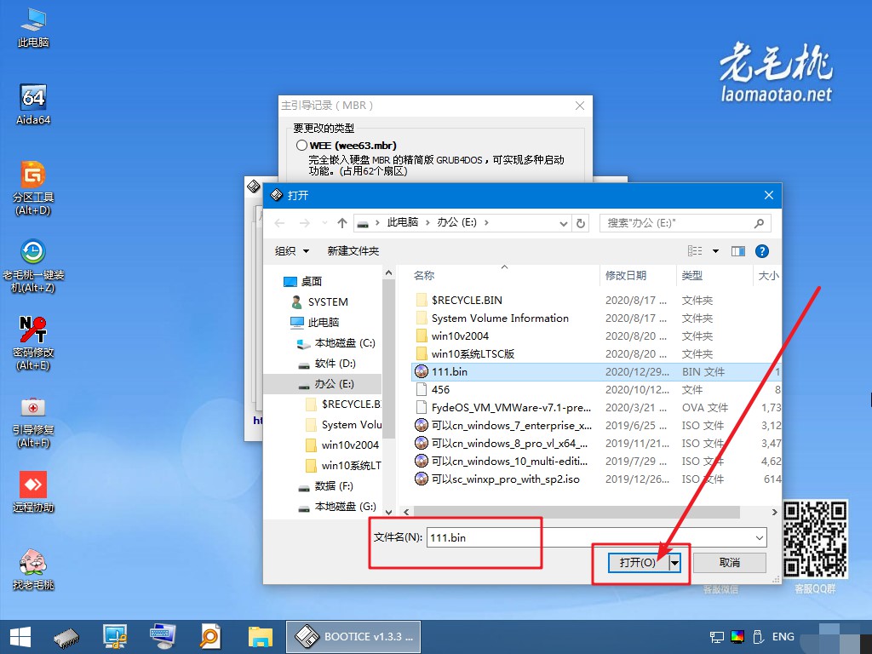Expand the 文件名 combo box dropdown
The height and width of the screenshot is (654, 872).
coord(760,538)
